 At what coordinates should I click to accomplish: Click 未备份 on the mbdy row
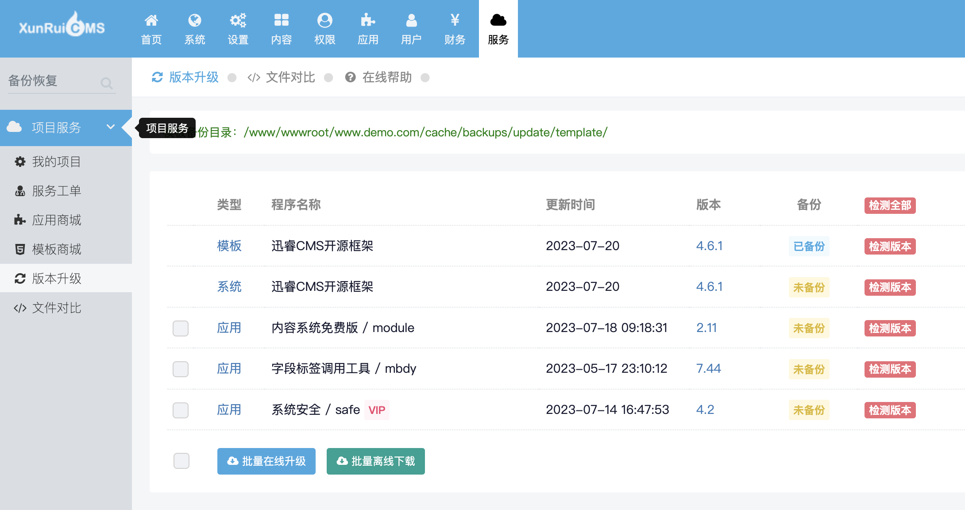click(809, 369)
